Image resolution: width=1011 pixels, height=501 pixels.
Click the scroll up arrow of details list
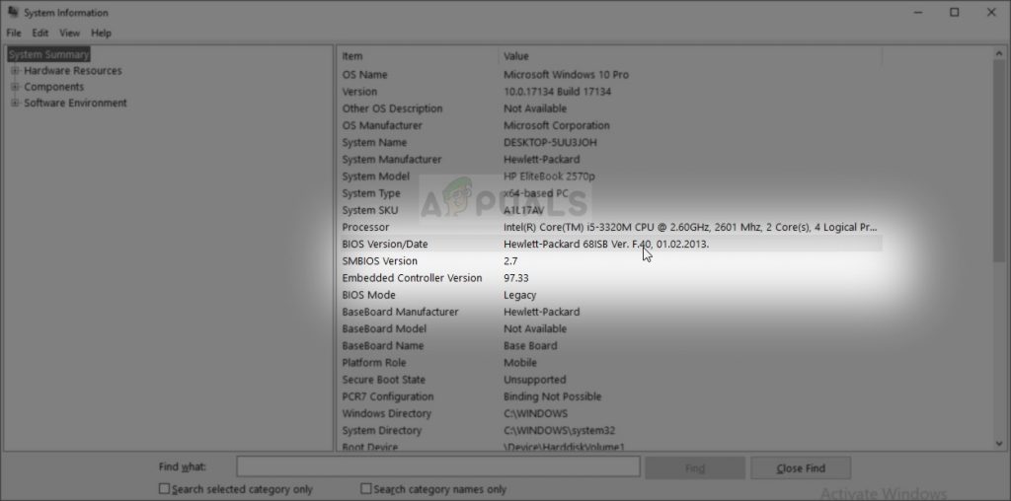click(x=999, y=55)
